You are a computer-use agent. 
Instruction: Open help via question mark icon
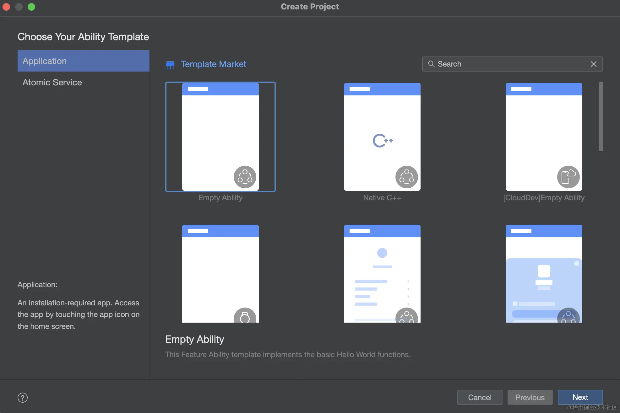click(23, 397)
